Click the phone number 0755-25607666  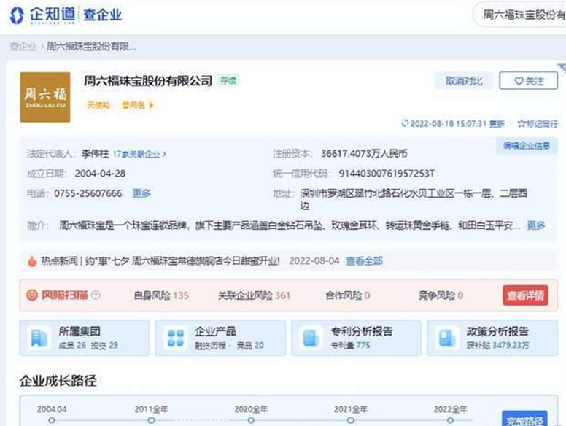(88, 193)
